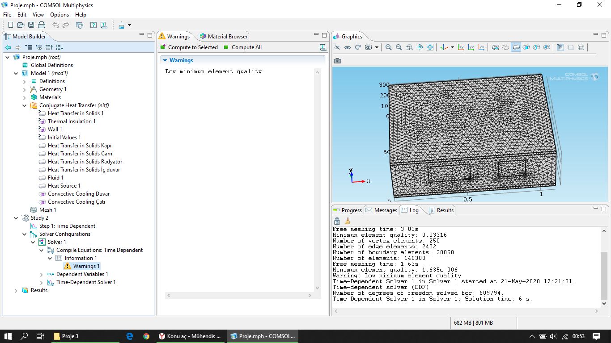Expand the Definitions node
This screenshot has width=611, height=343.
(25, 81)
